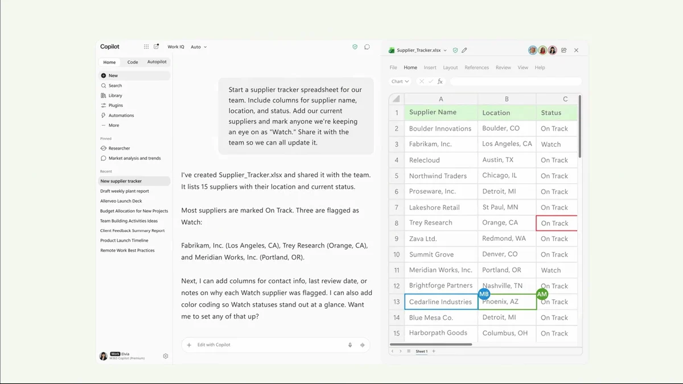The width and height of the screenshot is (683, 384).
Task: Switch to the Code tab
Action: 133,62
